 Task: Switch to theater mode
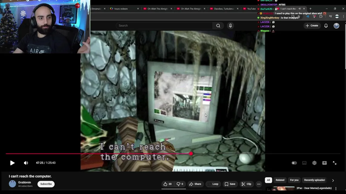pos(324,163)
